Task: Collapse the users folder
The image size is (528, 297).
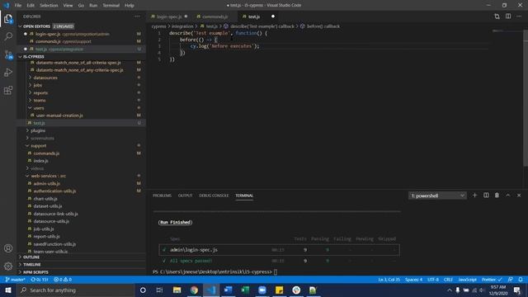Action: pyautogui.click(x=39, y=108)
